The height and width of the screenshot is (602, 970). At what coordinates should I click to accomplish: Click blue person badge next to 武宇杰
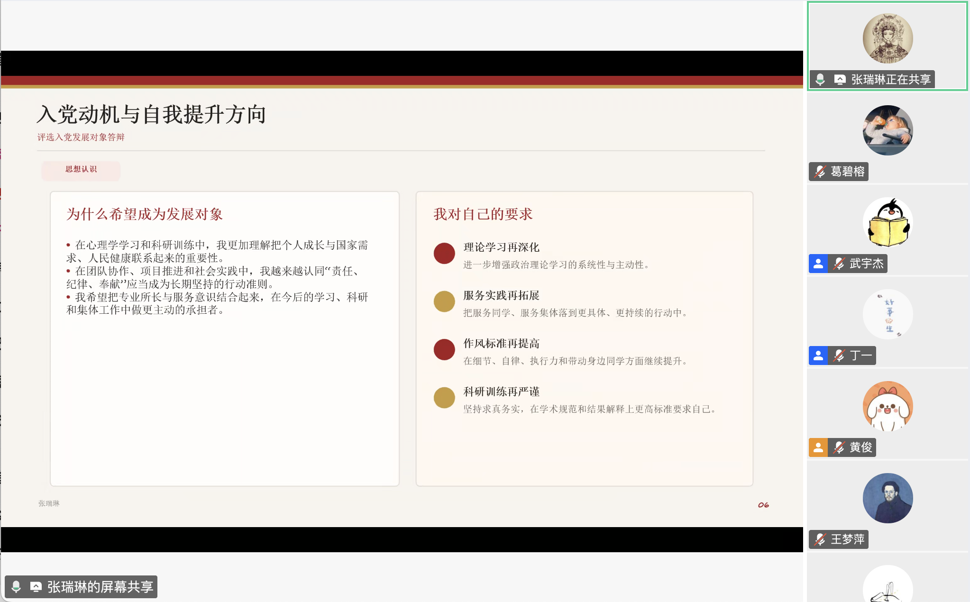(818, 264)
